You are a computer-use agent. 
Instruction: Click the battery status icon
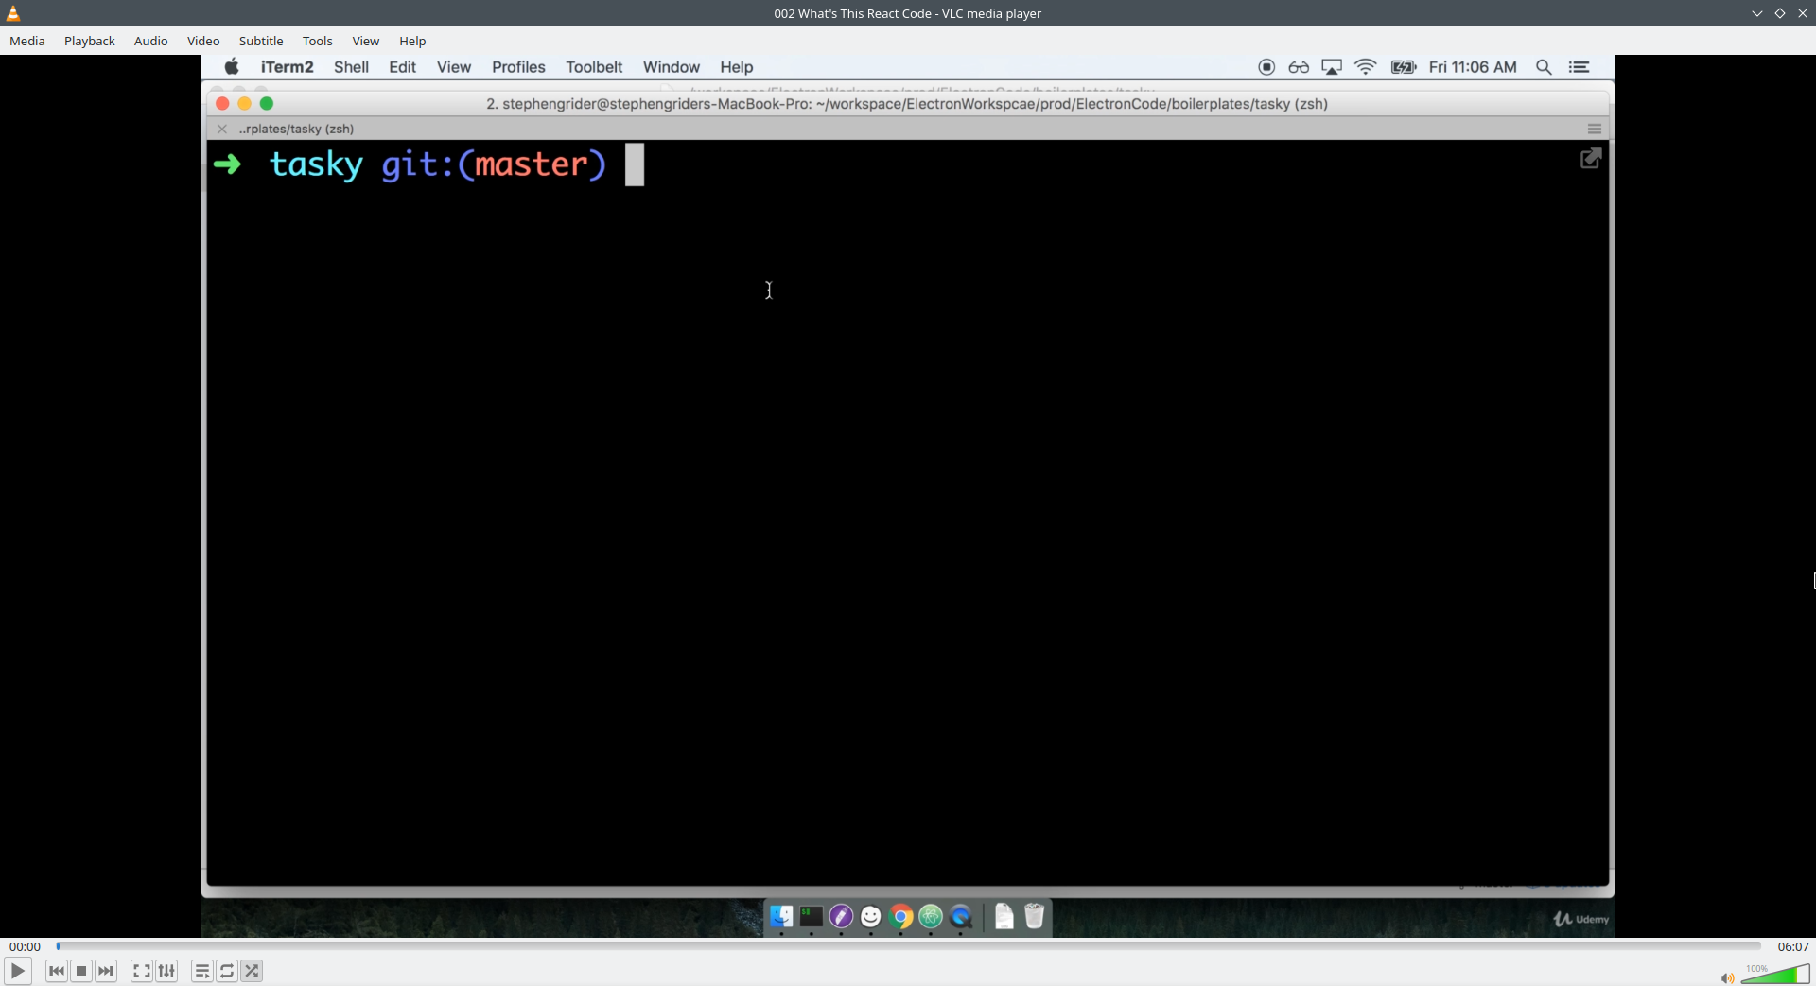coord(1404,67)
